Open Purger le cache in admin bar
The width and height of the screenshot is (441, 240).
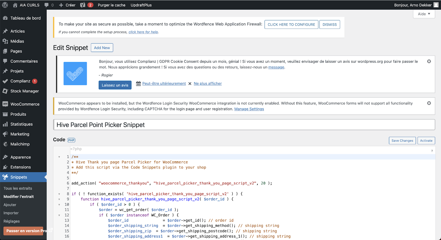click(112, 5)
